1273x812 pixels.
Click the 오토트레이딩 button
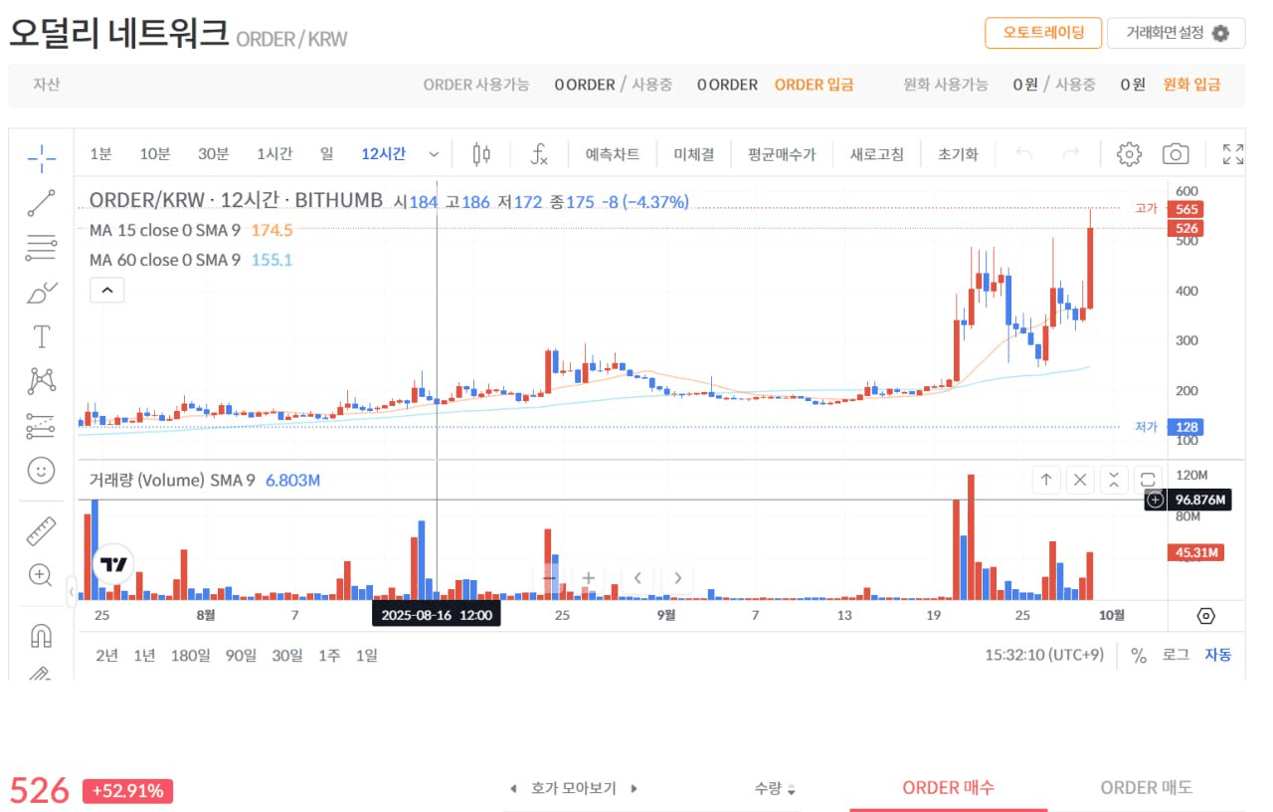pos(1043,33)
